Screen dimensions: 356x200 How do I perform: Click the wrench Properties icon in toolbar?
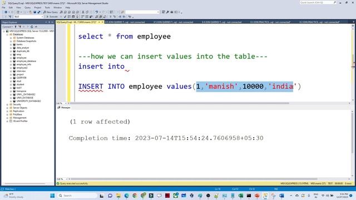point(167,12)
